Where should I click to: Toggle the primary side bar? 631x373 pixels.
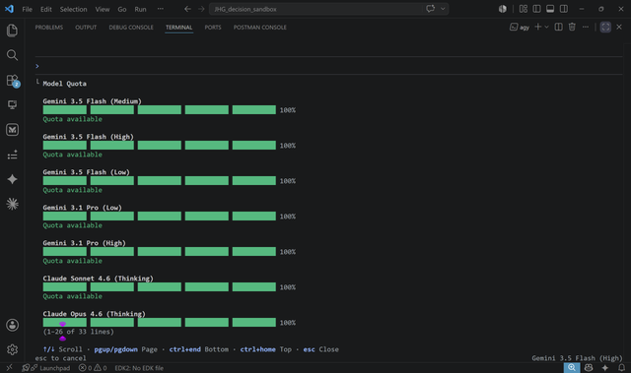tap(536, 9)
